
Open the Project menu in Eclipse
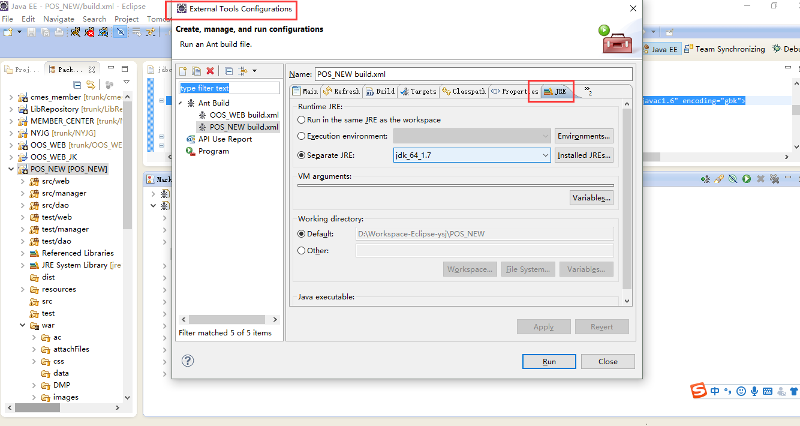pos(127,19)
